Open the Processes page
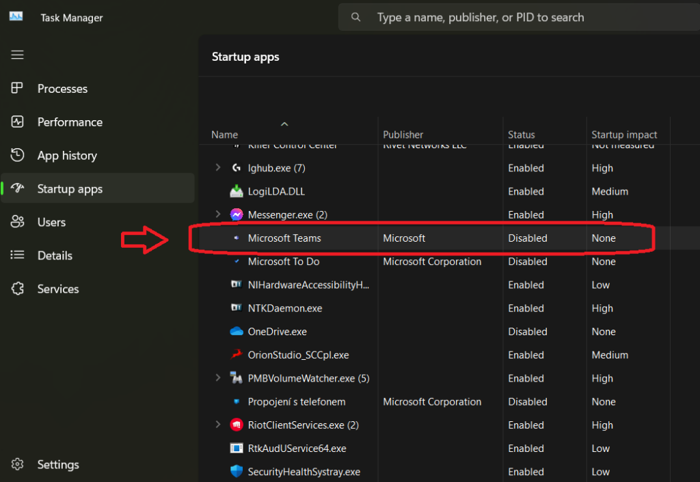Viewport: 700px width, 482px height. (97, 88)
